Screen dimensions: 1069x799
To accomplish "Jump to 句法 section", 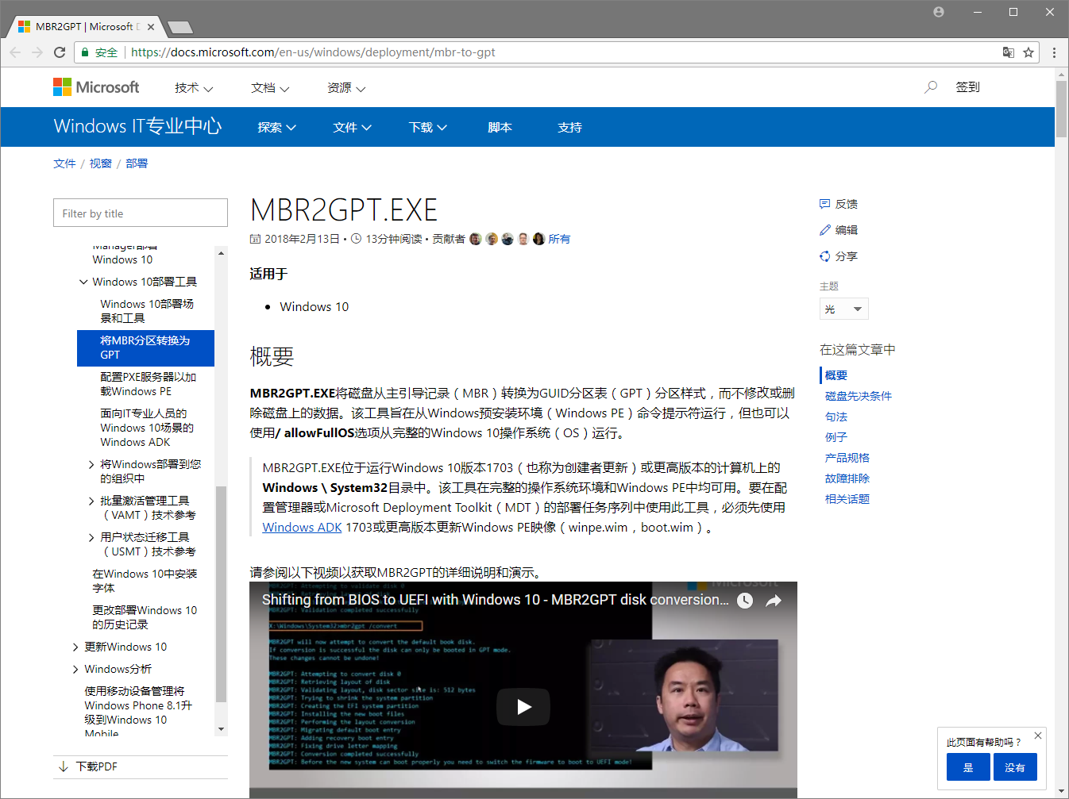I will [x=836, y=417].
